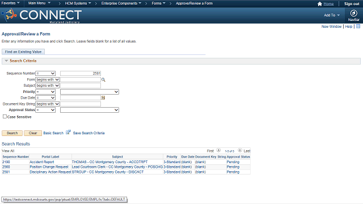Click the Search button
Image resolution: width=363 pixels, height=204 pixels.
(x=12, y=133)
